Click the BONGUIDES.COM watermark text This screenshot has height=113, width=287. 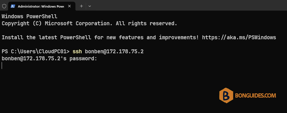tap(256, 95)
